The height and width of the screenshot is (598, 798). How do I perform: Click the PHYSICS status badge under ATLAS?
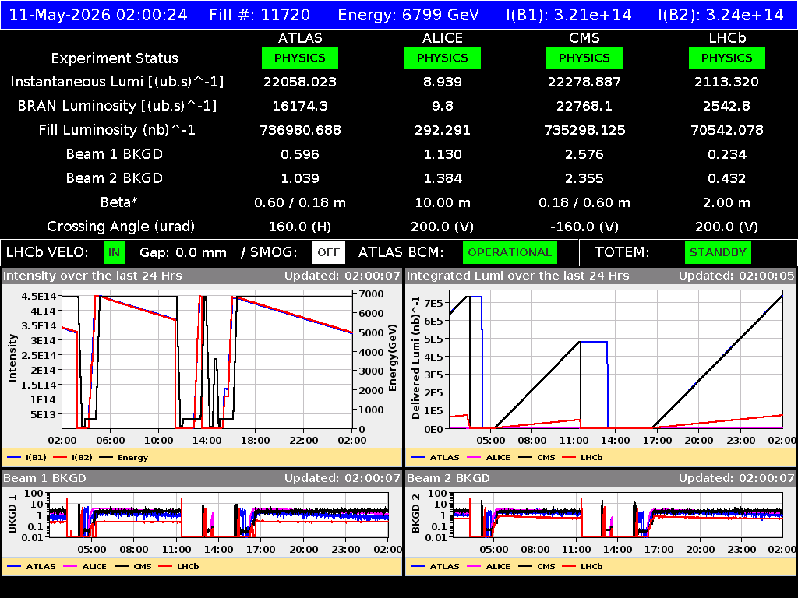click(x=300, y=58)
